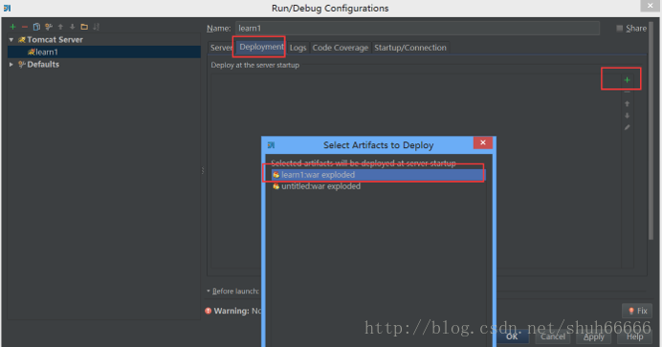
Task: Edit deployment artifact with pencil icon
Action: click(x=627, y=127)
